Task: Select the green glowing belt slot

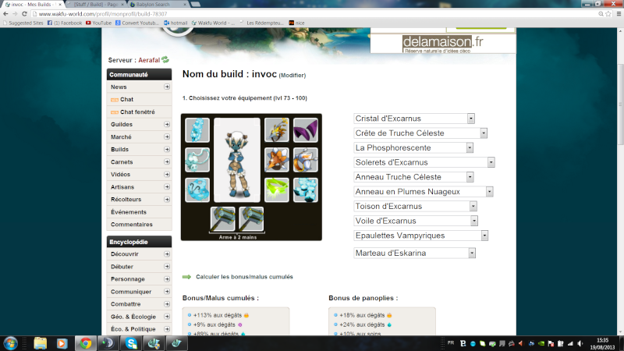Action: [277, 190]
